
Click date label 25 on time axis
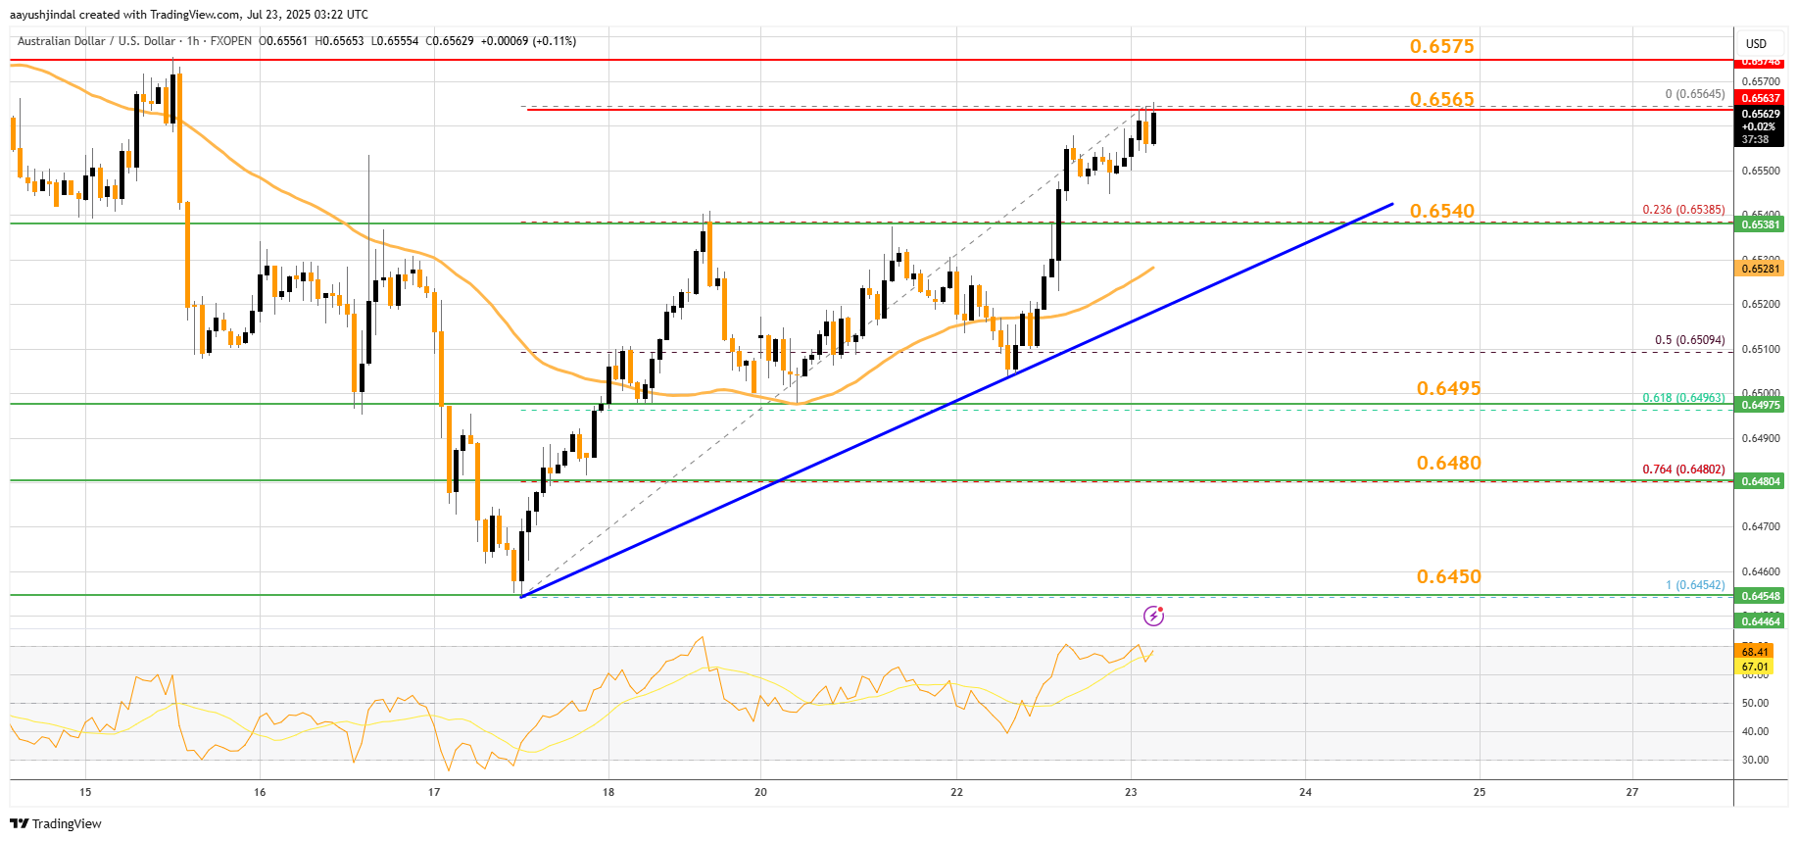click(1480, 792)
